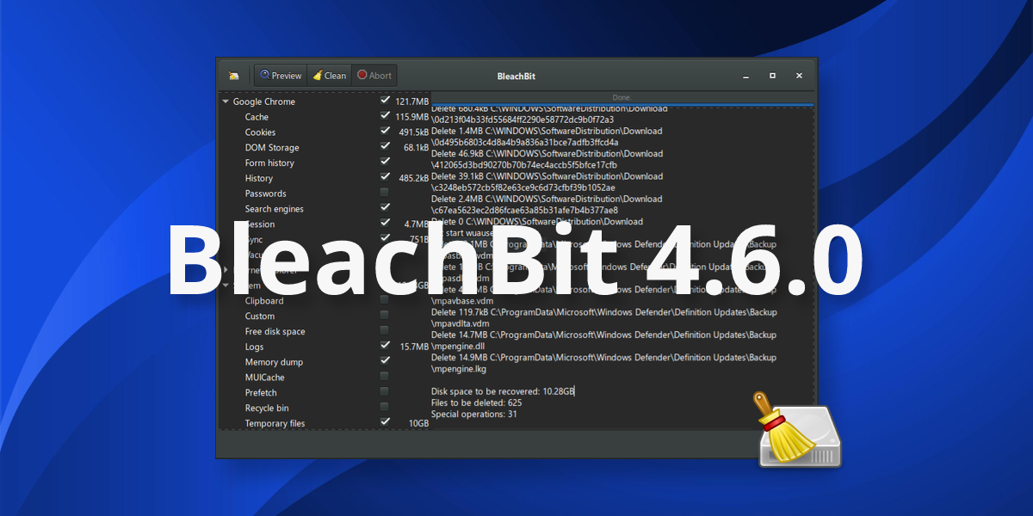
Task: Uncheck the Cookies cleaner checkbox
Action: coord(385,132)
